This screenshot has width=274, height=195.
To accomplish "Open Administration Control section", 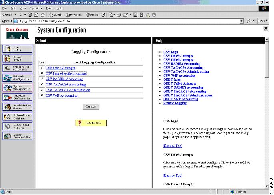I will coord(17,107).
